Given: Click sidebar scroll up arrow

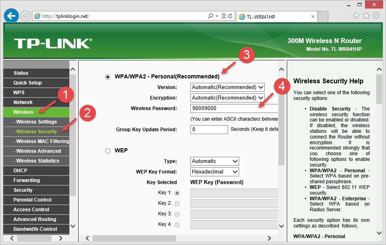Looking at the screenshot, I should point(73,69).
